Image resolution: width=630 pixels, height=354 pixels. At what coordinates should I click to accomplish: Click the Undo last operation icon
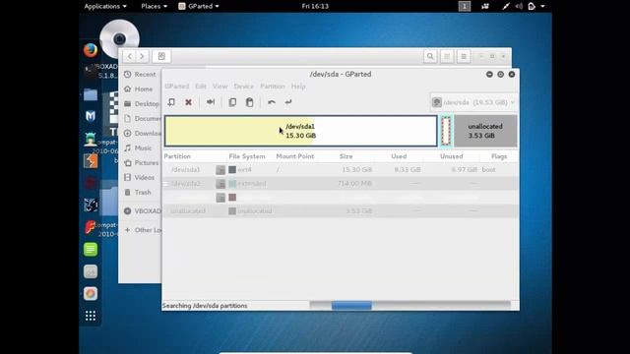tap(272, 102)
